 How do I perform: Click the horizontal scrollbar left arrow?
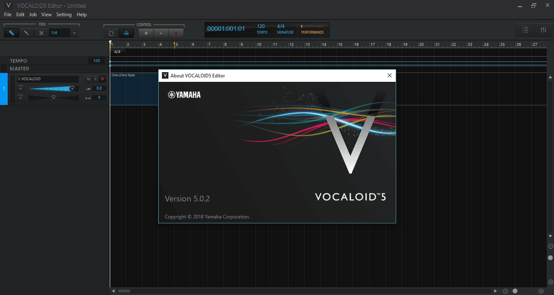click(113, 291)
